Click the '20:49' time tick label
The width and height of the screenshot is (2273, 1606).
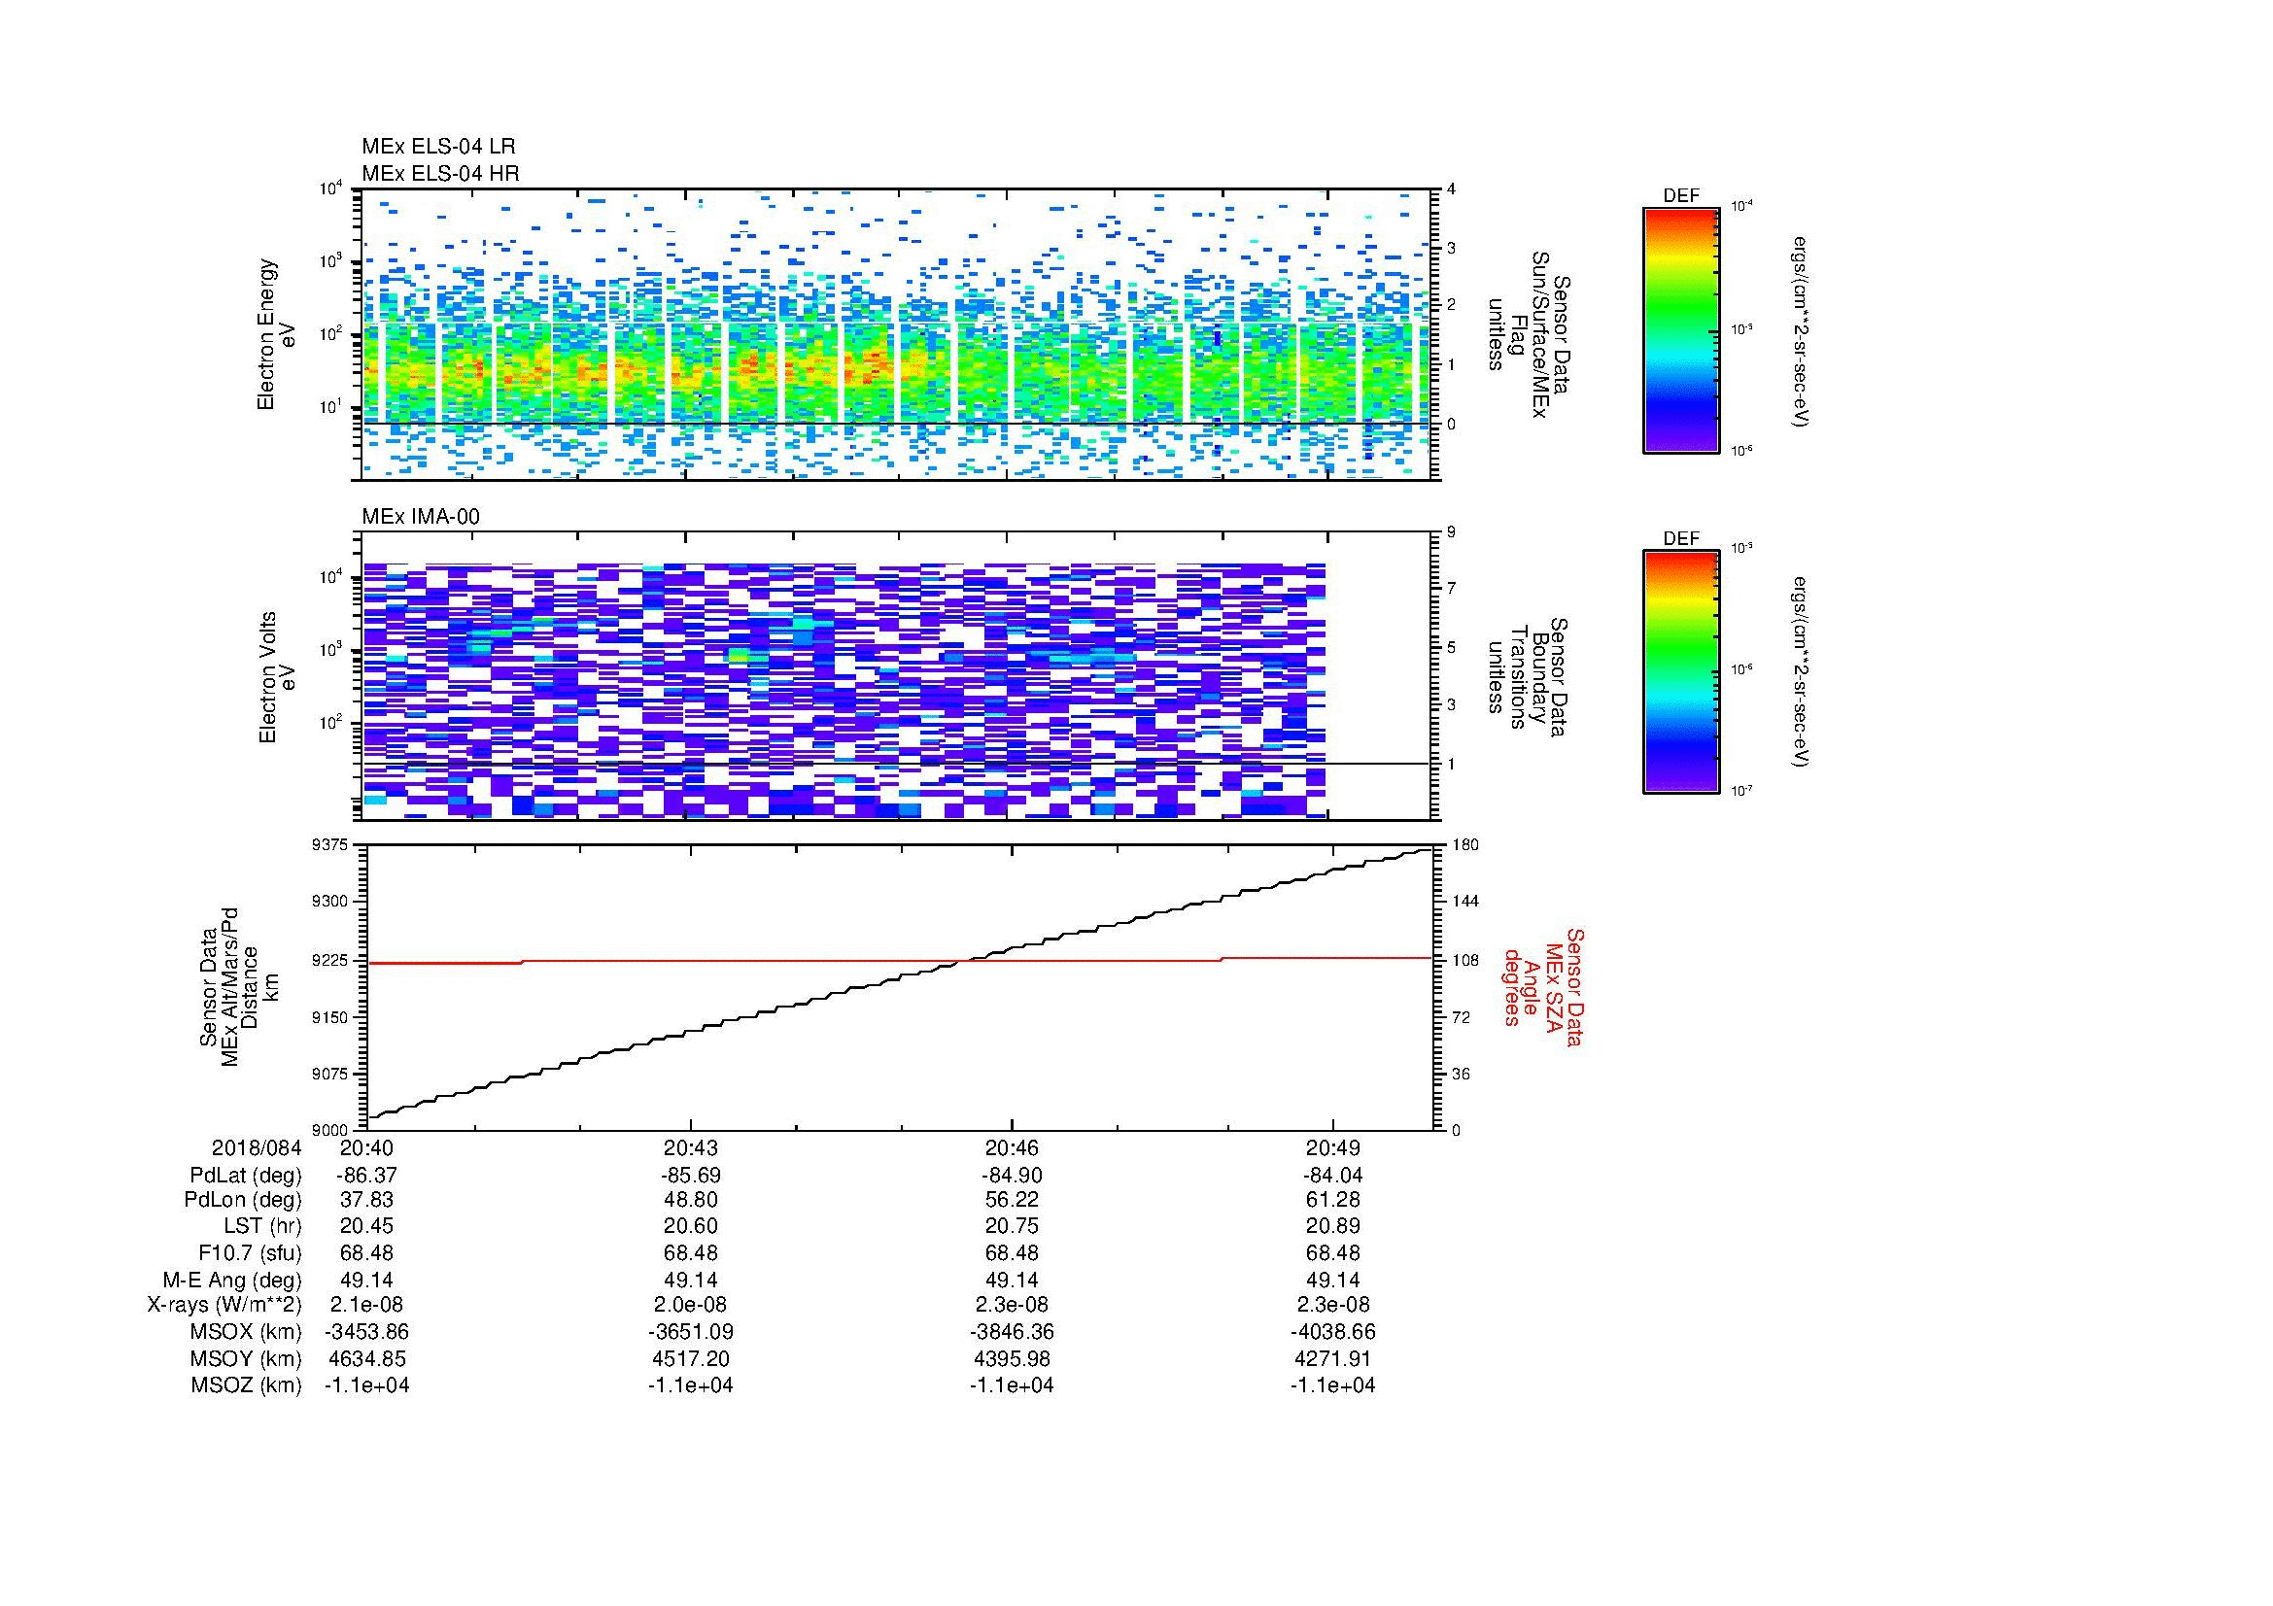pos(1333,1147)
